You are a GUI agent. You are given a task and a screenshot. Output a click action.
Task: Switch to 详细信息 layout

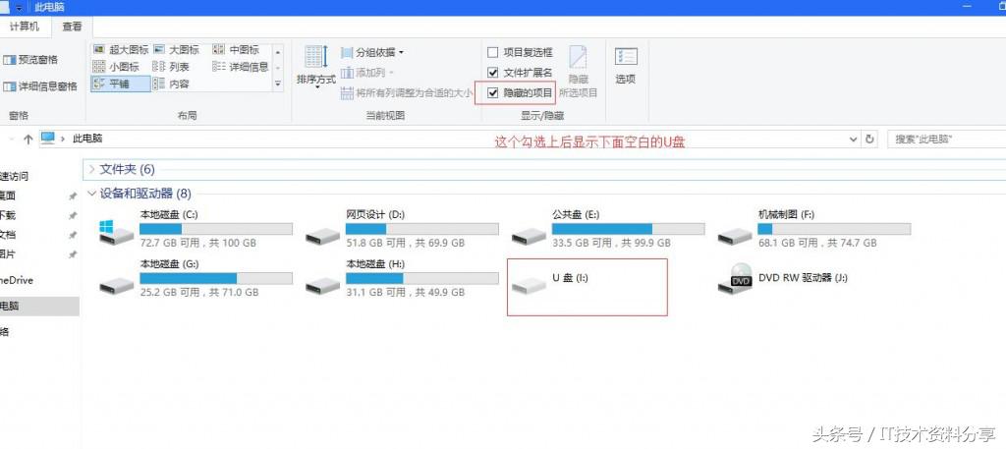(241, 67)
